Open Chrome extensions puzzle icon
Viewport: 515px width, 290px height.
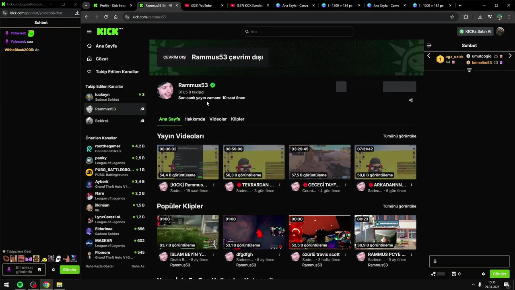[466, 17]
